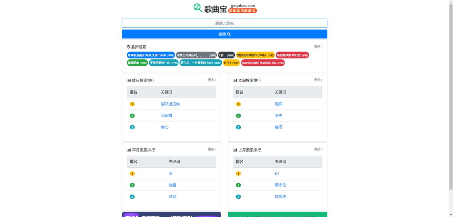Select the 舞曲歌曲 green search tag
Image resolution: width=453 pixels, height=217 pixels.
click(137, 63)
